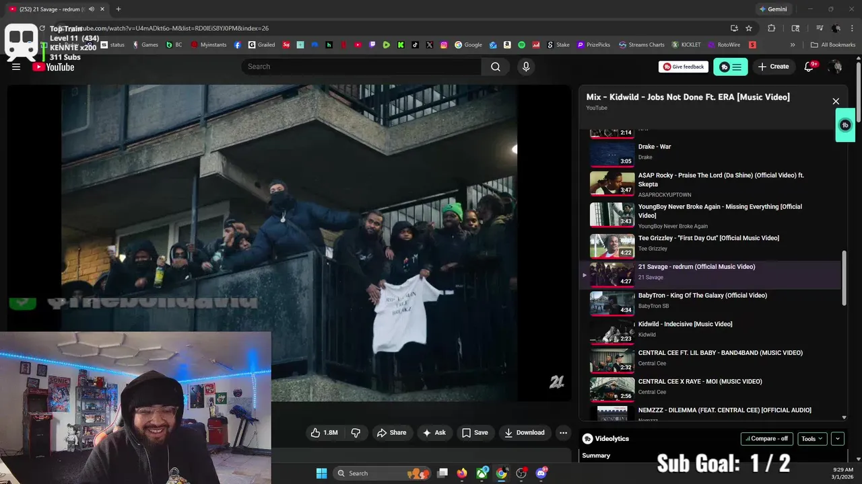Image resolution: width=862 pixels, height=484 pixels.
Task: Toggle the teal Videolytics extension button
Action: tap(731, 67)
